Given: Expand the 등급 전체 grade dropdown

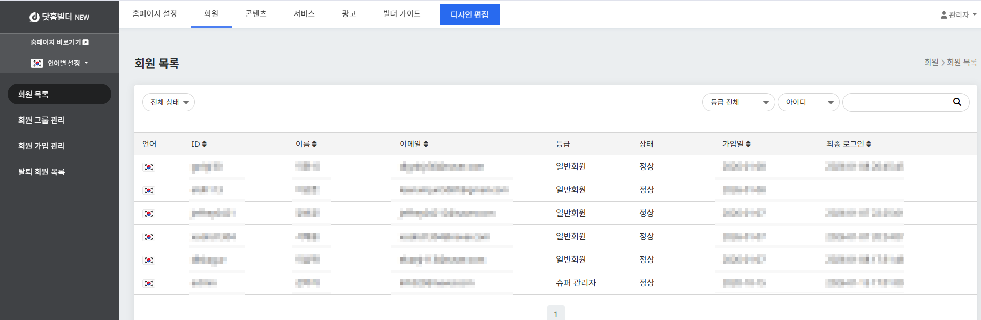Looking at the screenshot, I should pos(738,102).
